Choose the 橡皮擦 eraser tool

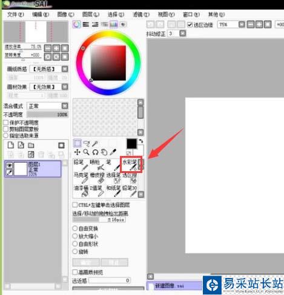click(97, 178)
